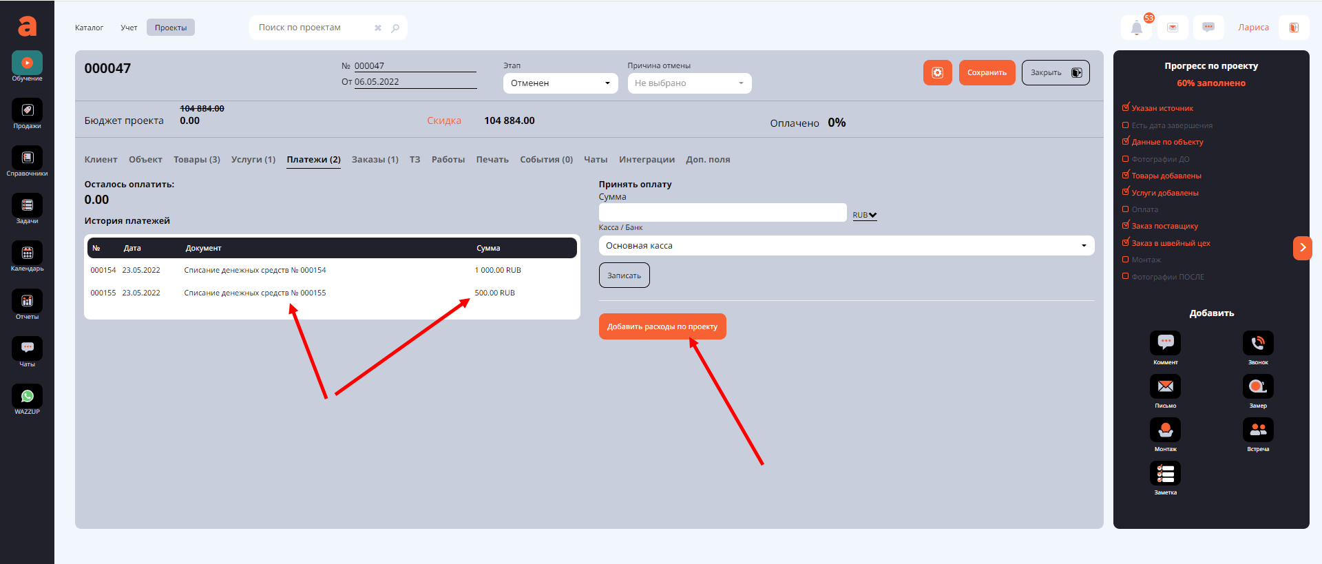Open WAZZUP from the sidebar

[27, 397]
